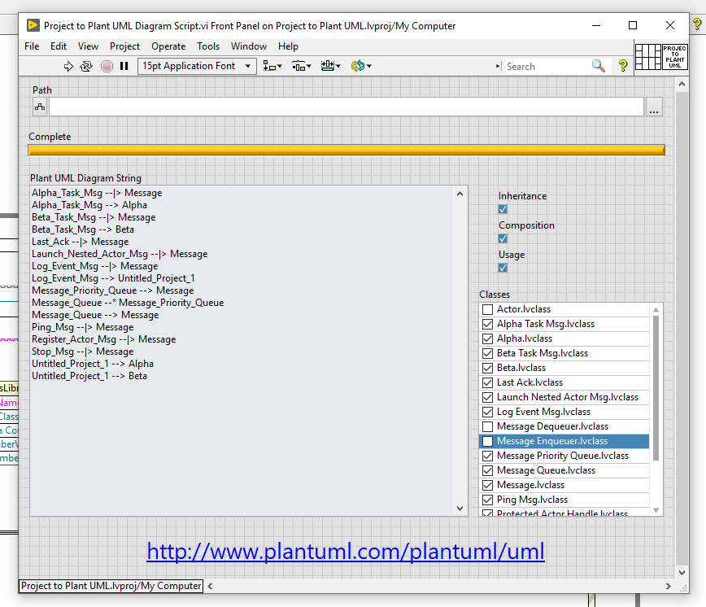Open the Tools menu

[208, 46]
